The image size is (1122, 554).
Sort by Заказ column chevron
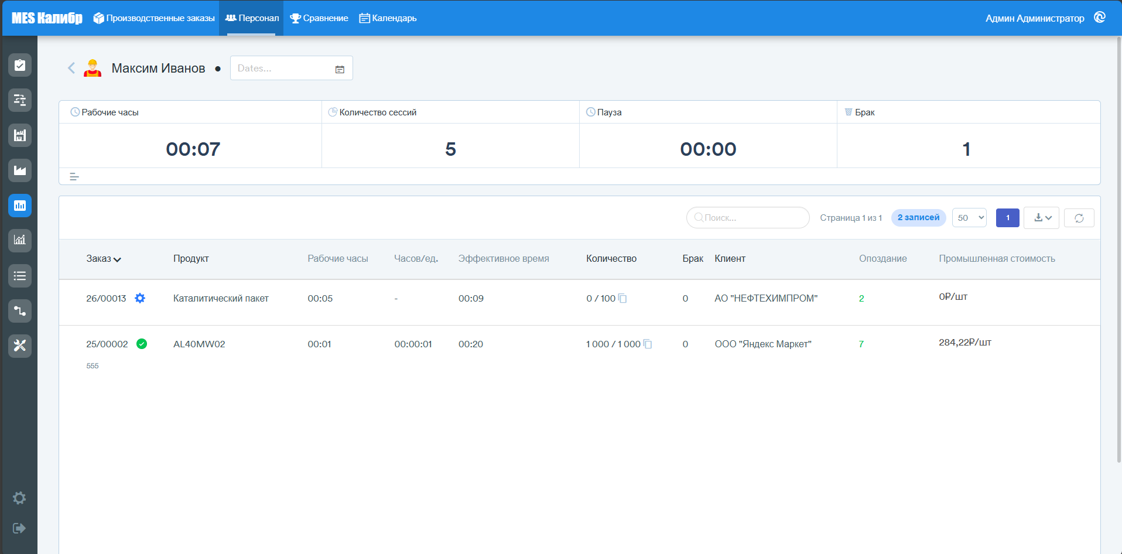[118, 259]
